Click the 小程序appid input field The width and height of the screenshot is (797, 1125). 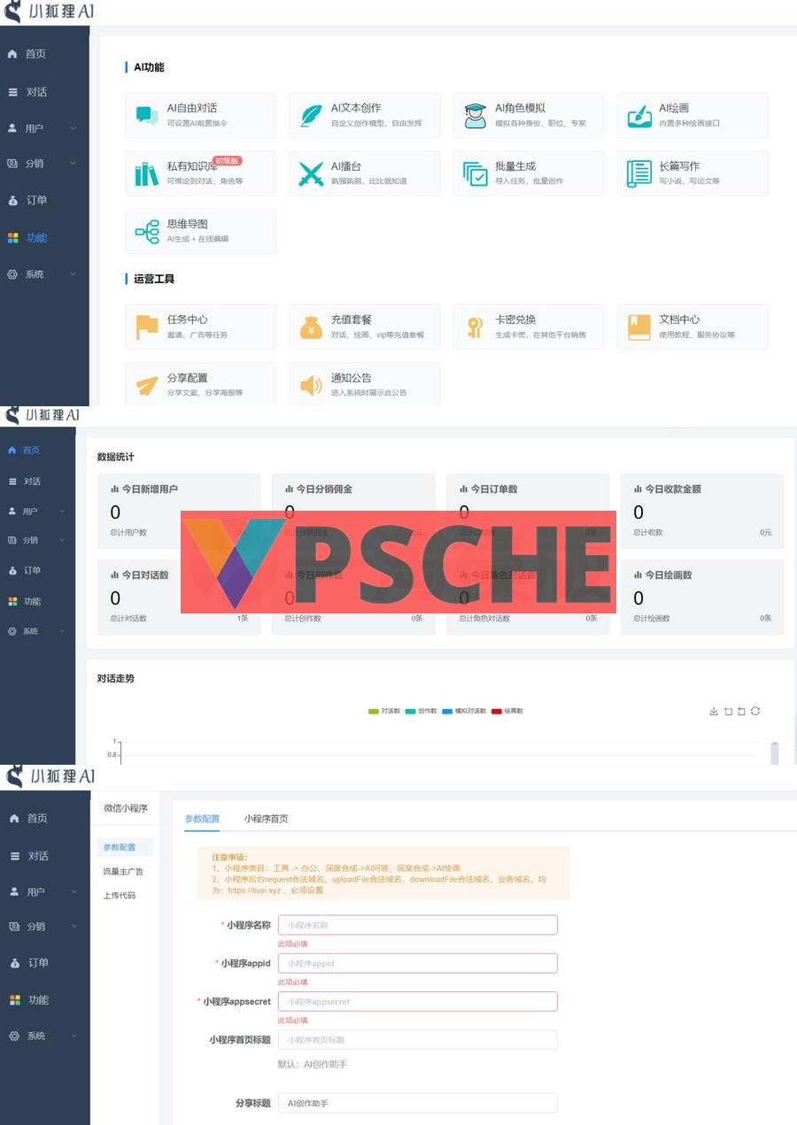tap(417, 963)
